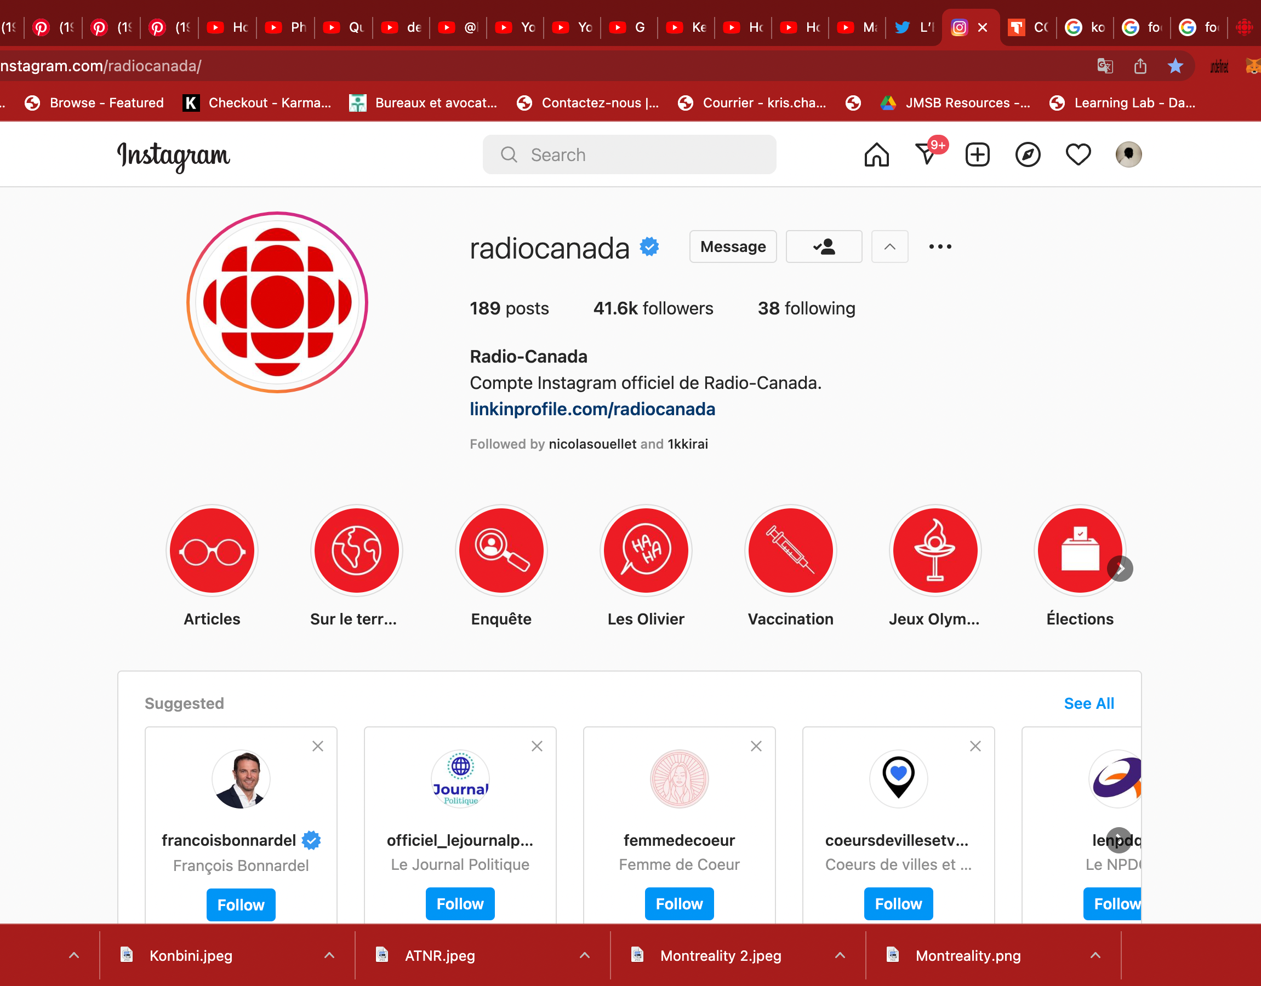The width and height of the screenshot is (1261, 986).
Task: Click the Search input field
Action: click(629, 154)
